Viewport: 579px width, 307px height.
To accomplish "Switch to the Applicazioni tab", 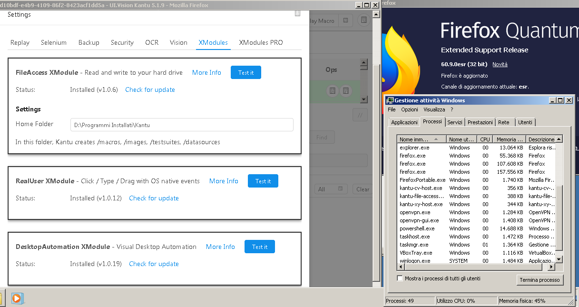I will (404, 122).
